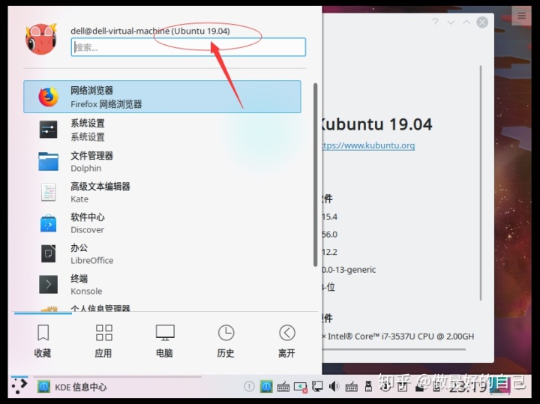Screen dimensions: 540x404
Task: Open the Firefox 网络浏览器 entry
Action: [162, 97]
